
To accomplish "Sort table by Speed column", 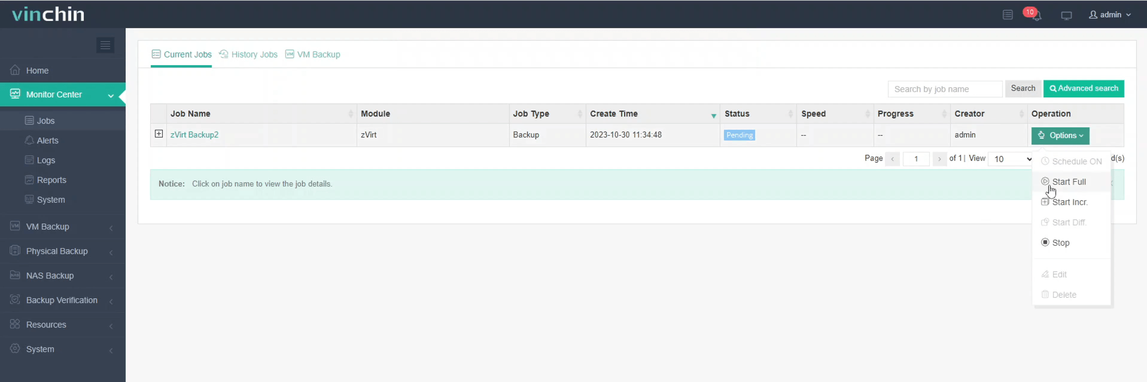I will (x=835, y=114).
